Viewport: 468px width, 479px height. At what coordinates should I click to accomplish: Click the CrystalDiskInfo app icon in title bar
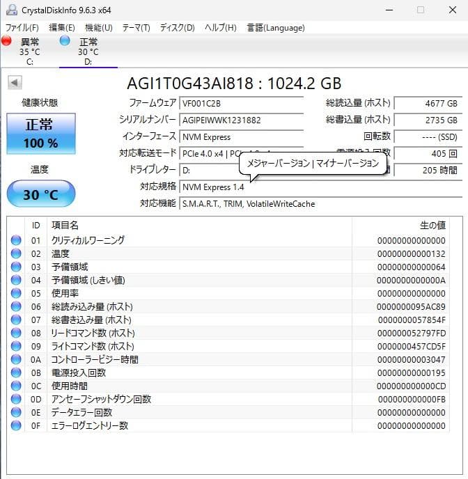[x=12, y=10]
